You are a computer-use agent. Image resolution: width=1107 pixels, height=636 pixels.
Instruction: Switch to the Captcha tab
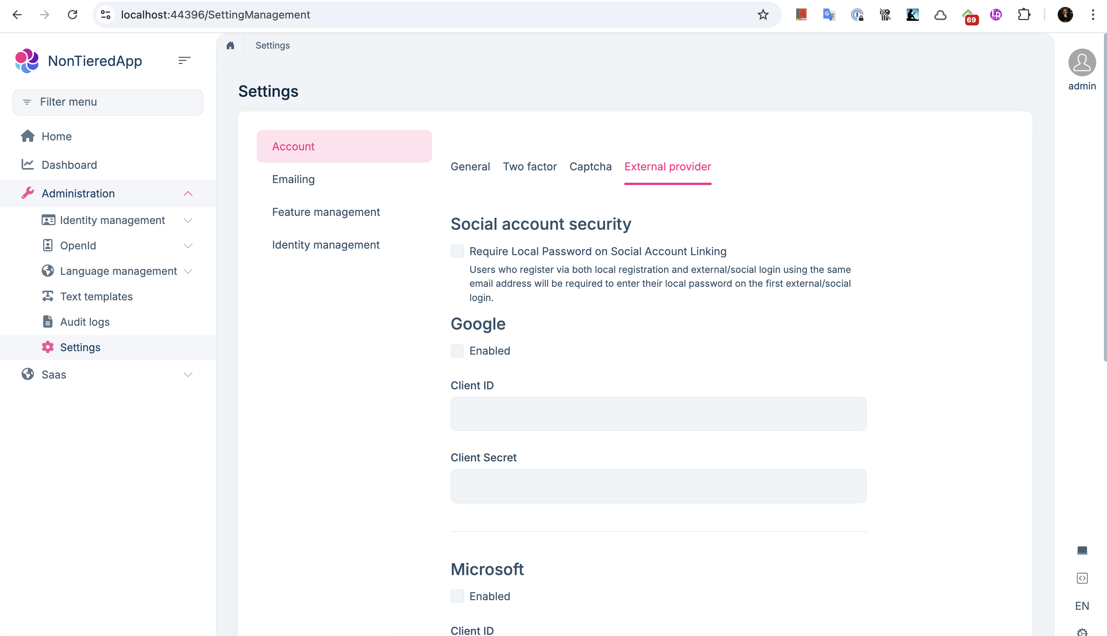click(590, 167)
